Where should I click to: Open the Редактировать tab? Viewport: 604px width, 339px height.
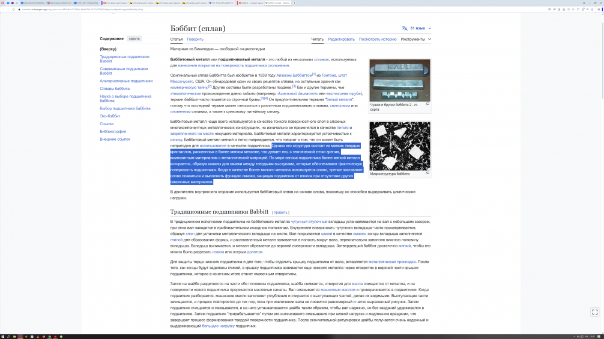pyautogui.click(x=341, y=39)
